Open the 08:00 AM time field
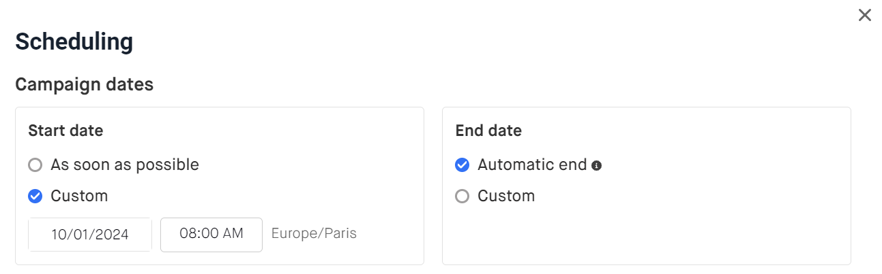Screen dimensions: 882x274 [x=211, y=235]
